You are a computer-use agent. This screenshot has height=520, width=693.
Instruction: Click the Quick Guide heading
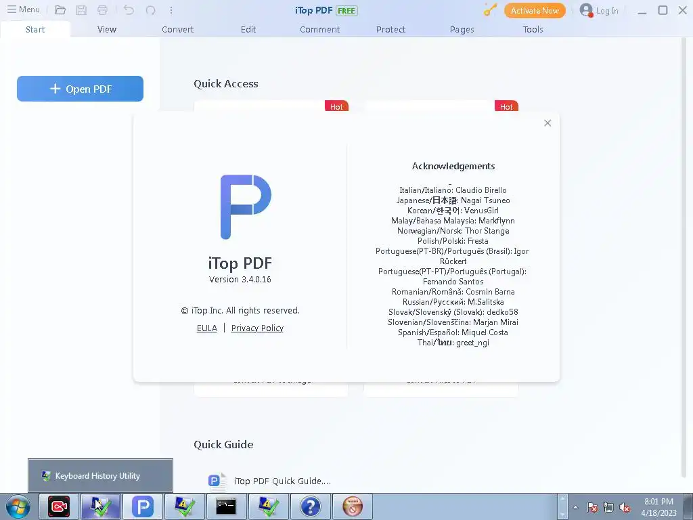[x=223, y=445]
